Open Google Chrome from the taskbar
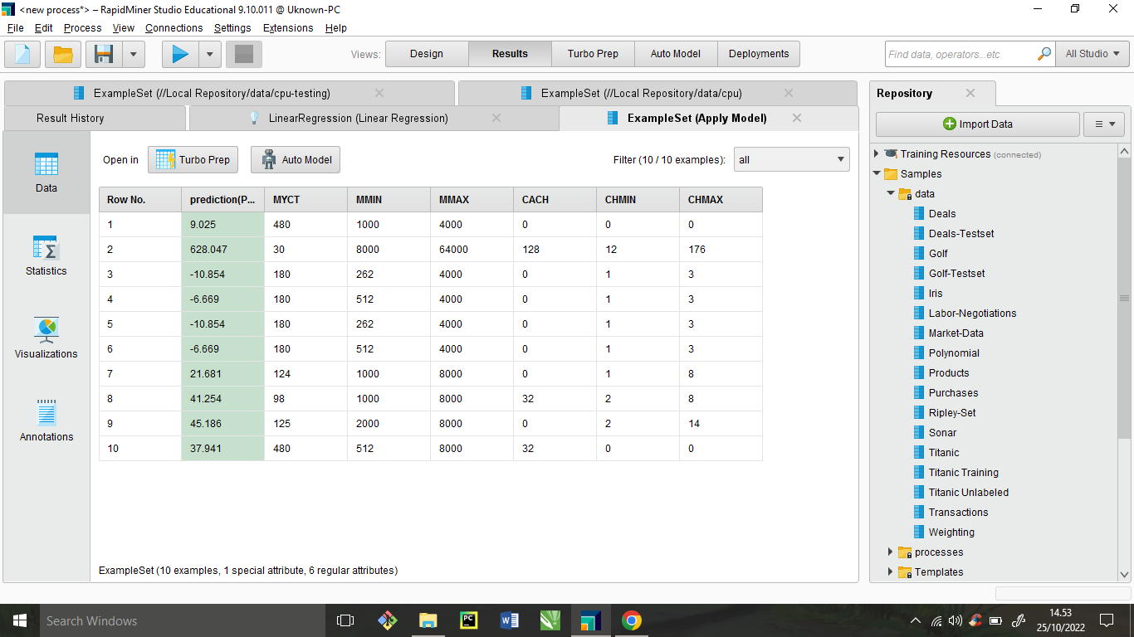Image resolution: width=1134 pixels, height=637 pixels. click(x=630, y=620)
